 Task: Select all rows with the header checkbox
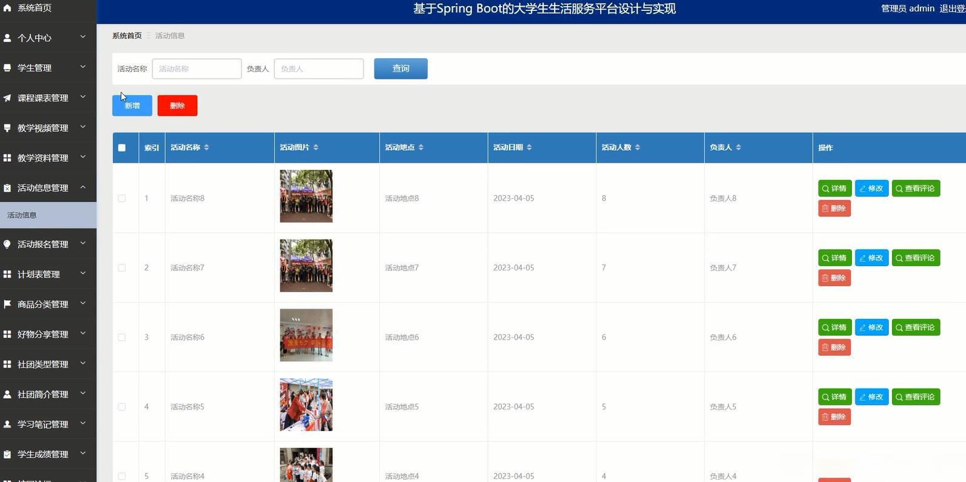(x=122, y=148)
